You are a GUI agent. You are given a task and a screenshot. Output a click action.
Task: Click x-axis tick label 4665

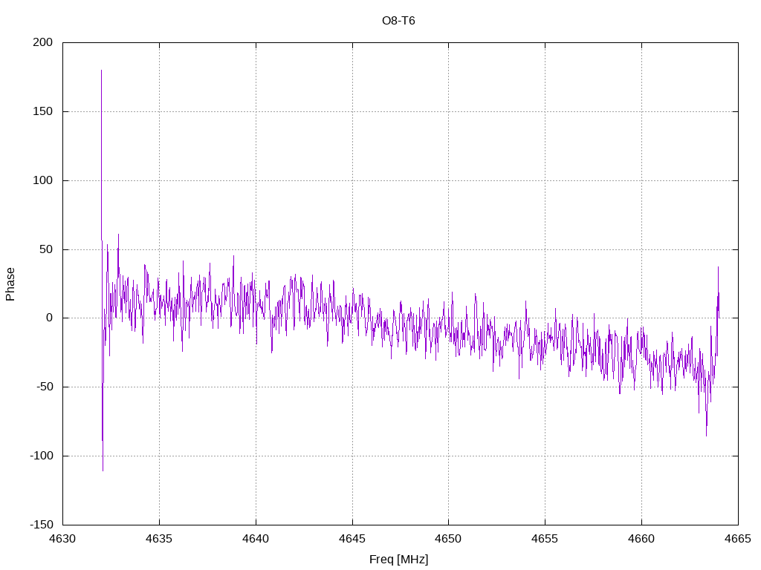click(738, 539)
